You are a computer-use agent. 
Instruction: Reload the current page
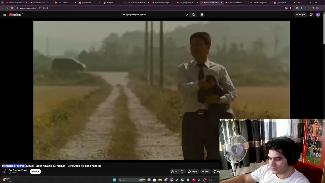(x=12, y=8)
